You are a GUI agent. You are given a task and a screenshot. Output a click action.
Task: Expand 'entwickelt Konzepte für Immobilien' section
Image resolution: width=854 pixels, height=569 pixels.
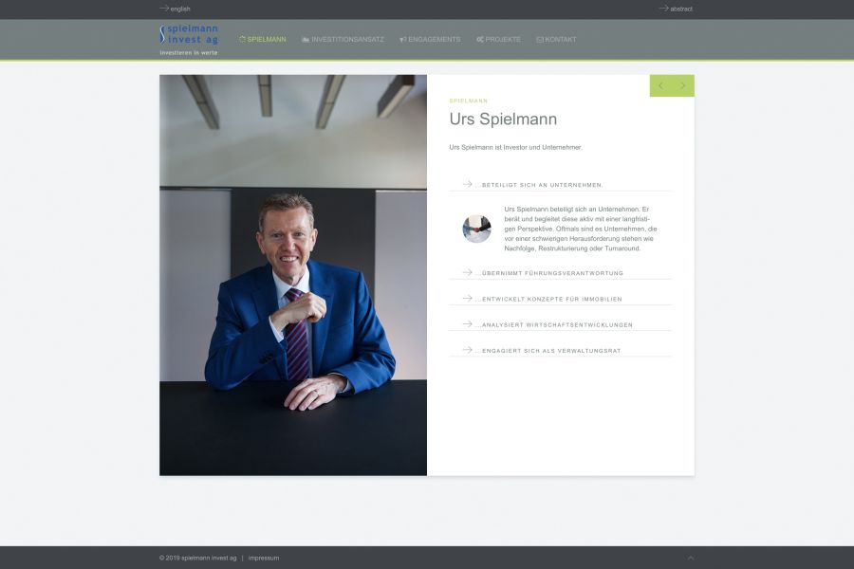point(561,299)
